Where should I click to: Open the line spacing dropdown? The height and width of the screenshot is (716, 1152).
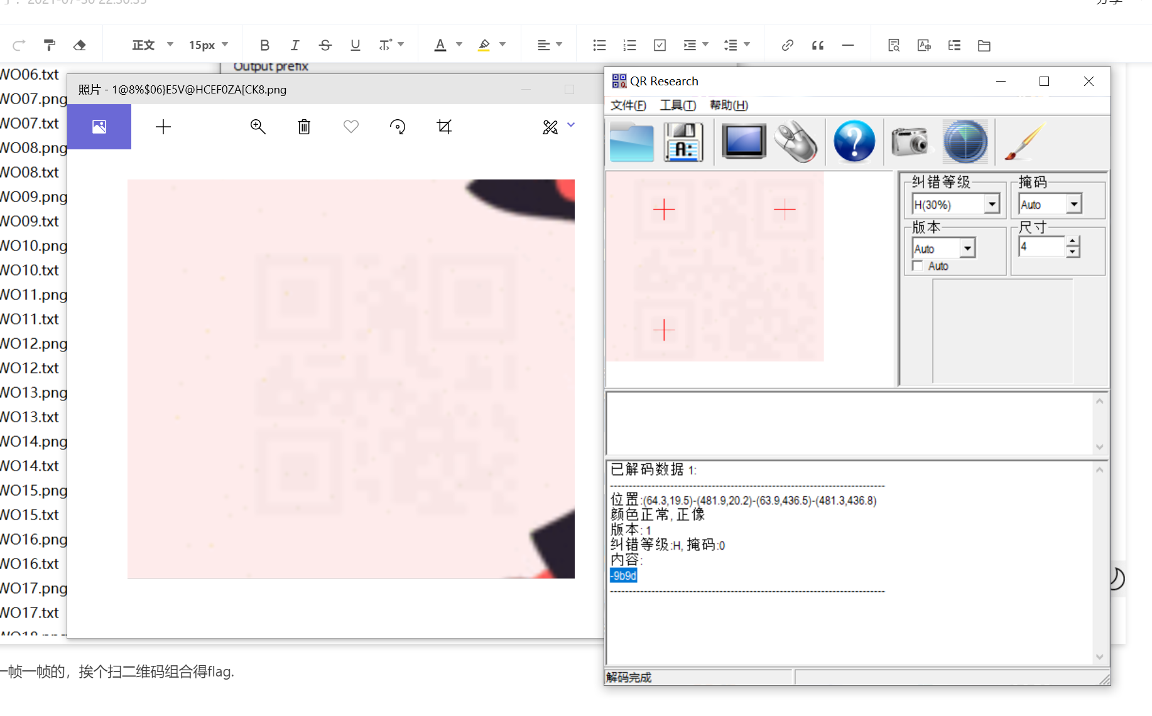tap(737, 45)
